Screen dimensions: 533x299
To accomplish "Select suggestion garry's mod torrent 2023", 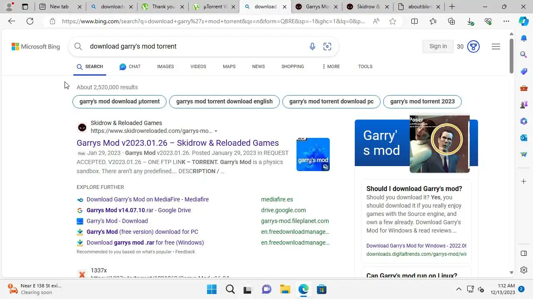I will click(x=422, y=101).
